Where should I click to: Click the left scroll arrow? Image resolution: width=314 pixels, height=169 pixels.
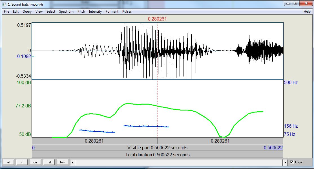click(x=72, y=163)
